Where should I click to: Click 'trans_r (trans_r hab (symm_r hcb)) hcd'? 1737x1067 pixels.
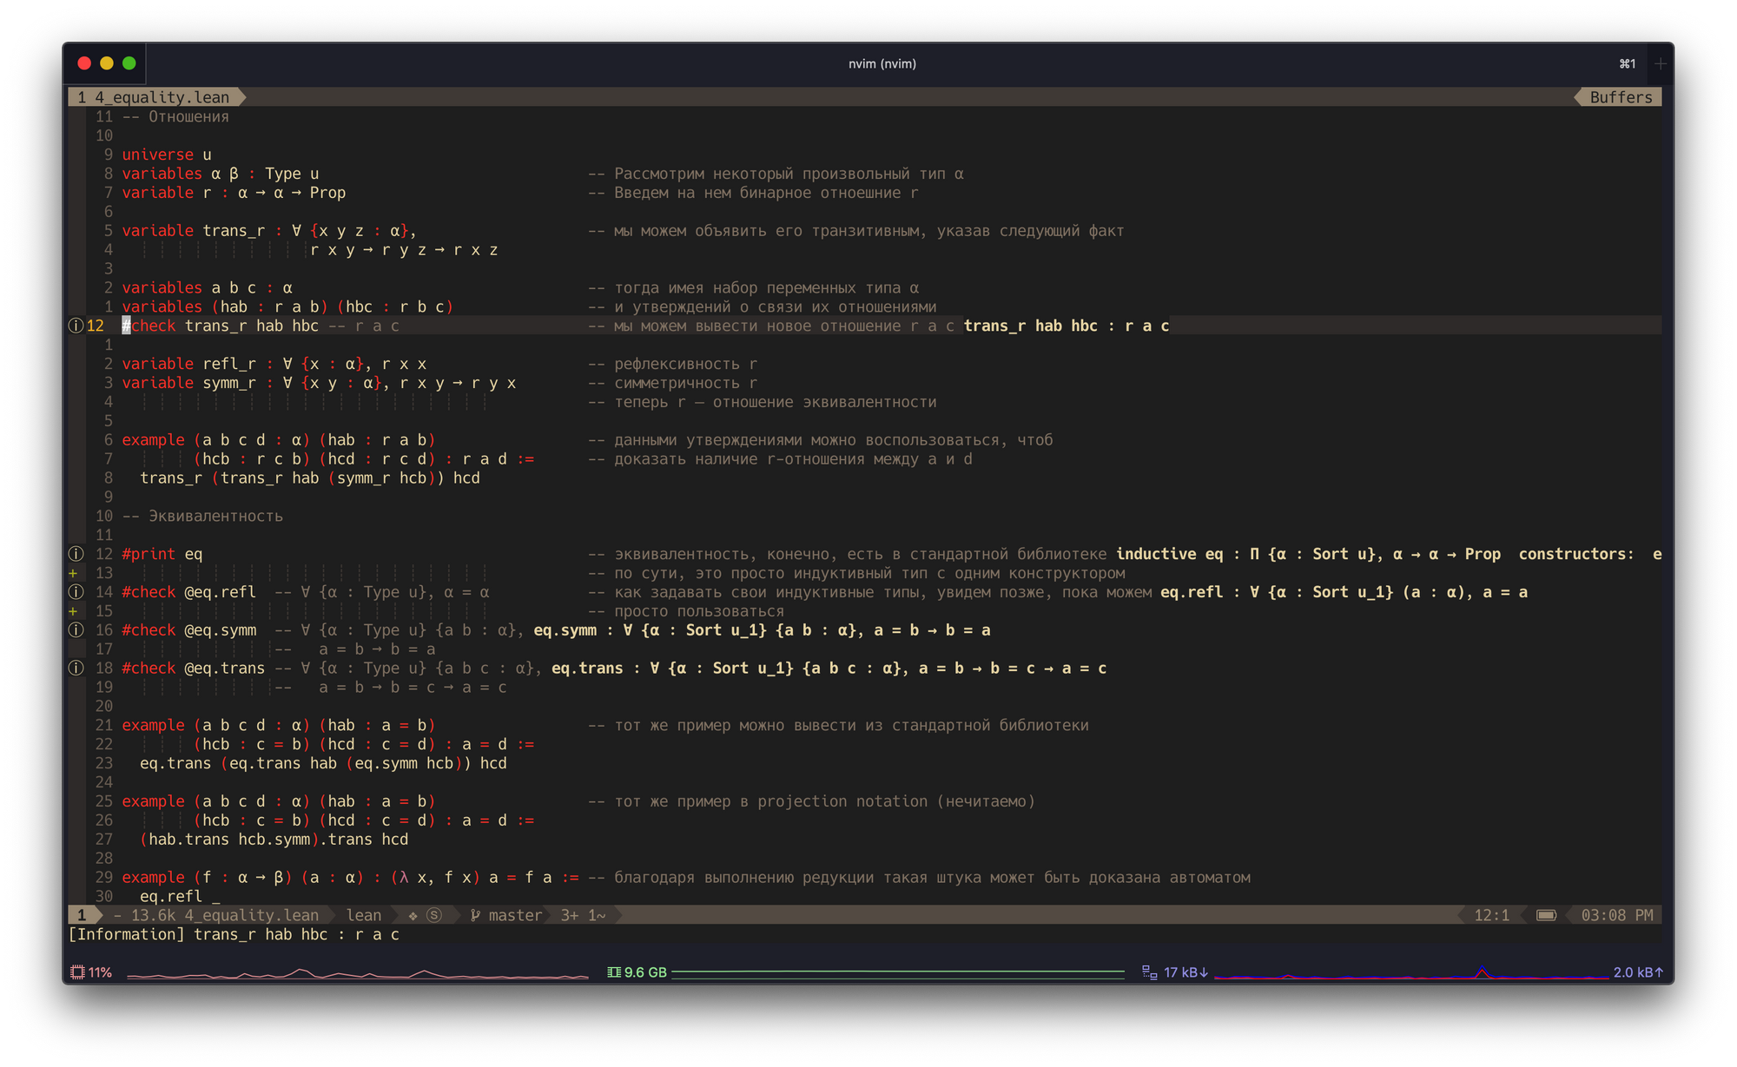click(x=310, y=478)
